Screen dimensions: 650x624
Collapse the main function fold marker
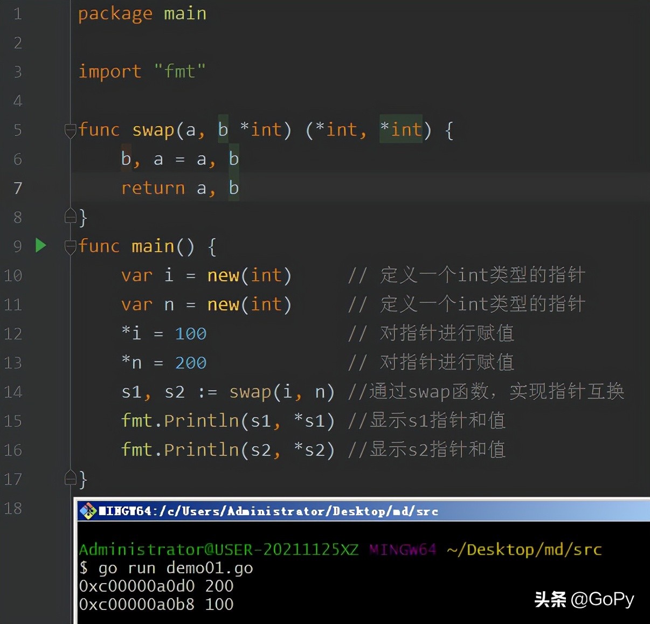[x=70, y=247]
